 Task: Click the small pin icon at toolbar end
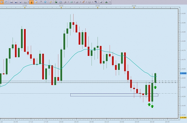pyautogui.click(x=110, y=2)
